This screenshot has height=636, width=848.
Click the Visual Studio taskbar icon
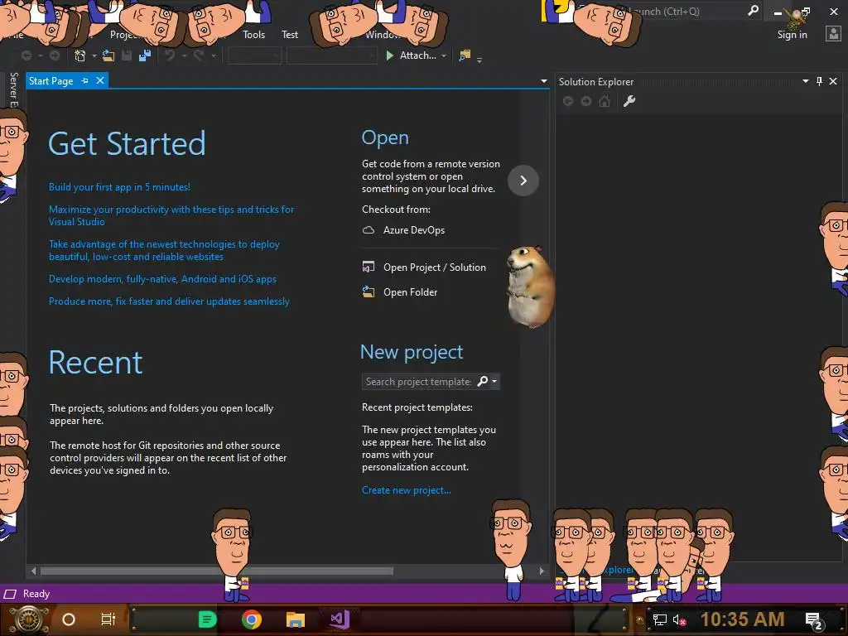pos(340,619)
